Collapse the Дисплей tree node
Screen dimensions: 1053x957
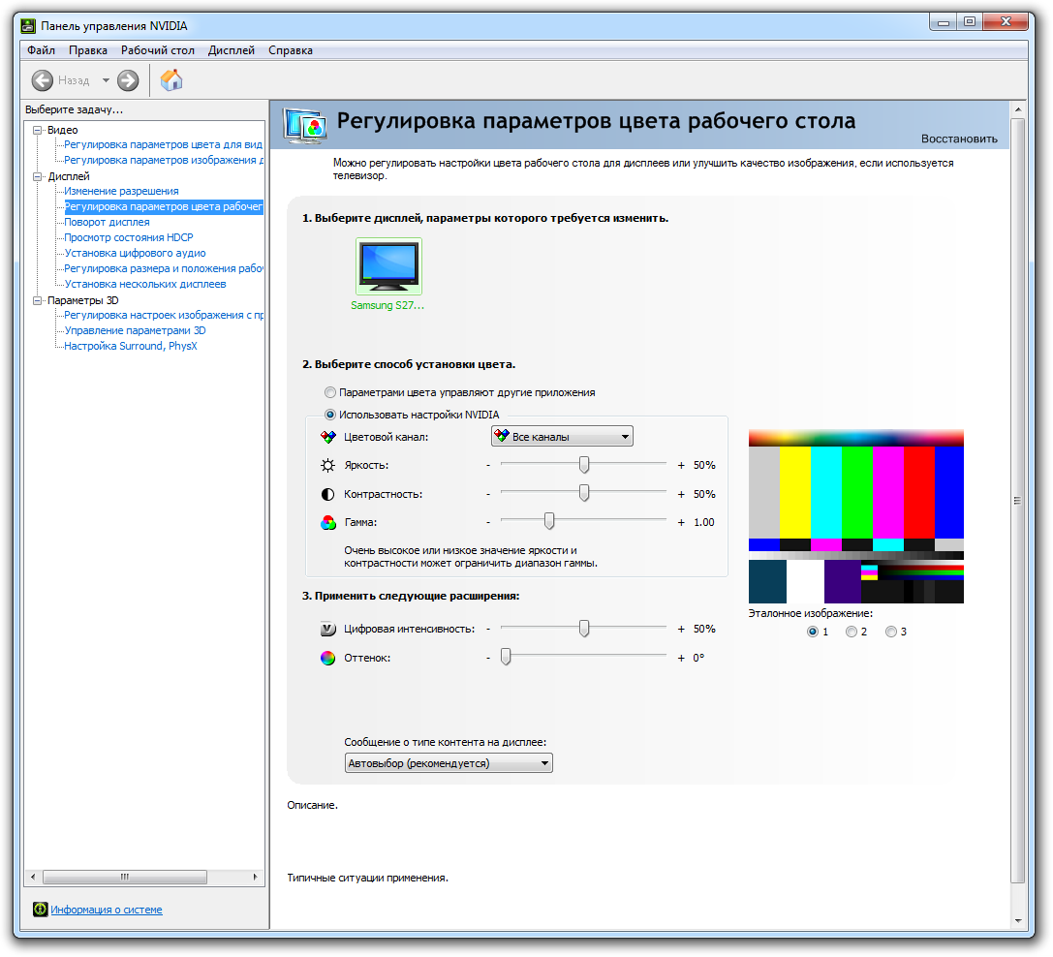click(x=39, y=176)
